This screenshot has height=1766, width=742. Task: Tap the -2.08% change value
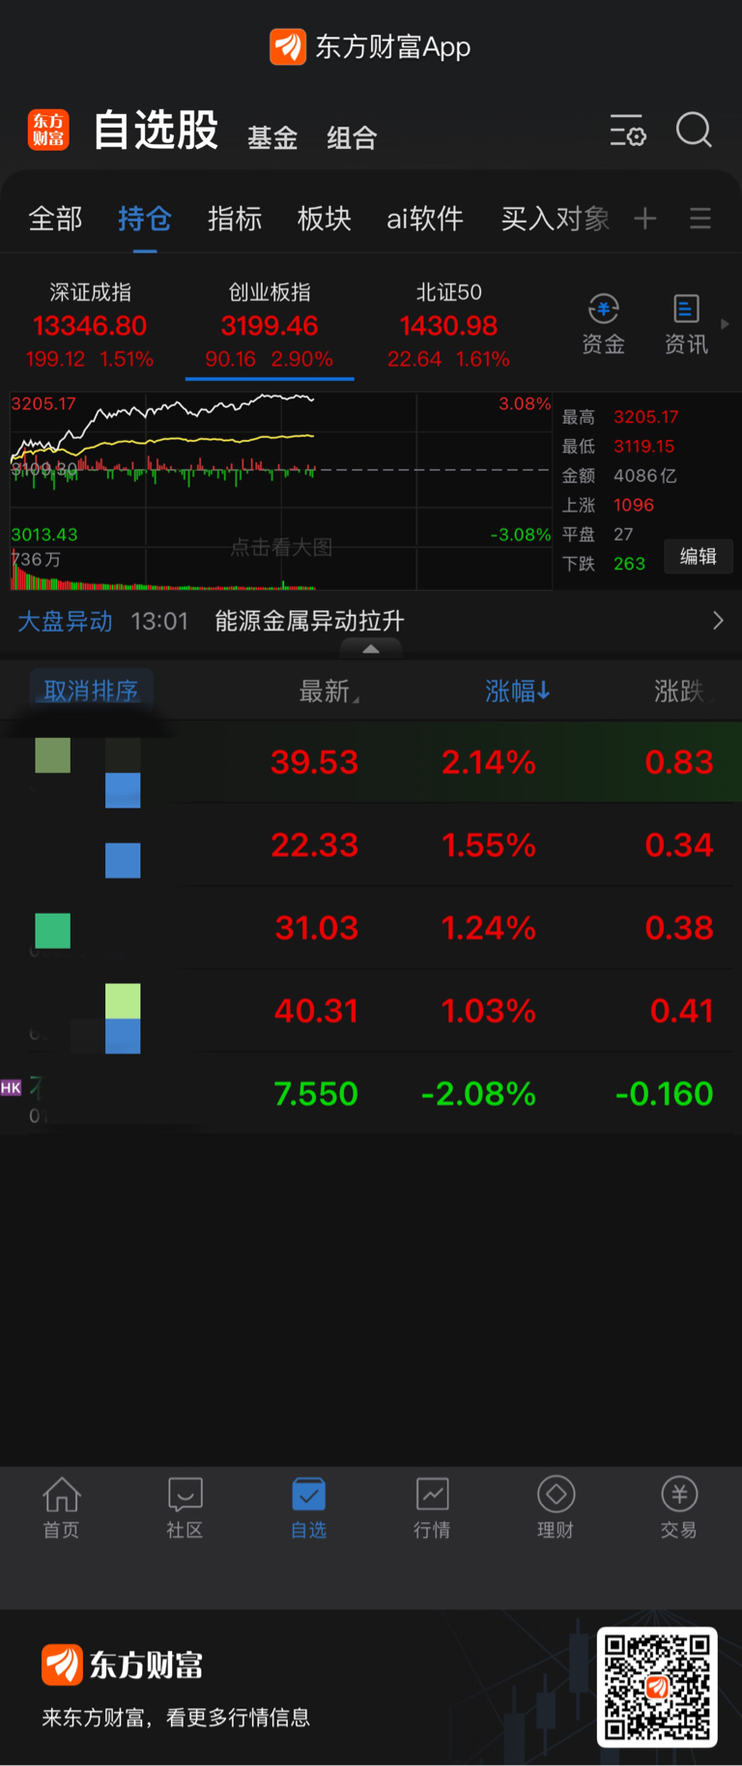point(478,1094)
